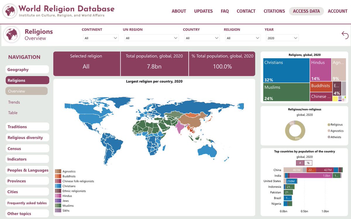
Task: Click the Agnostics map legend swatch
Action: pos(58,171)
